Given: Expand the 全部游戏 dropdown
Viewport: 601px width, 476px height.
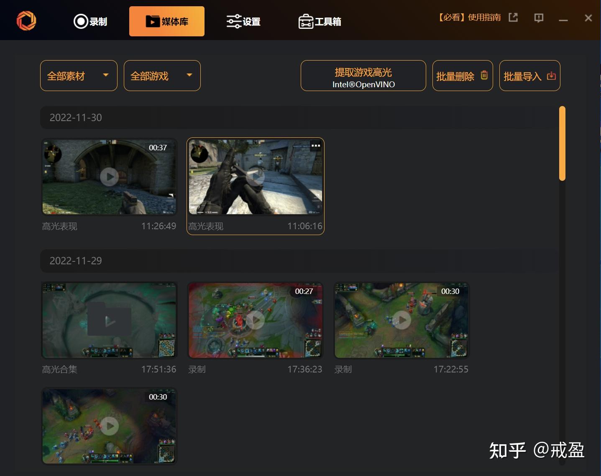Looking at the screenshot, I should tap(162, 76).
